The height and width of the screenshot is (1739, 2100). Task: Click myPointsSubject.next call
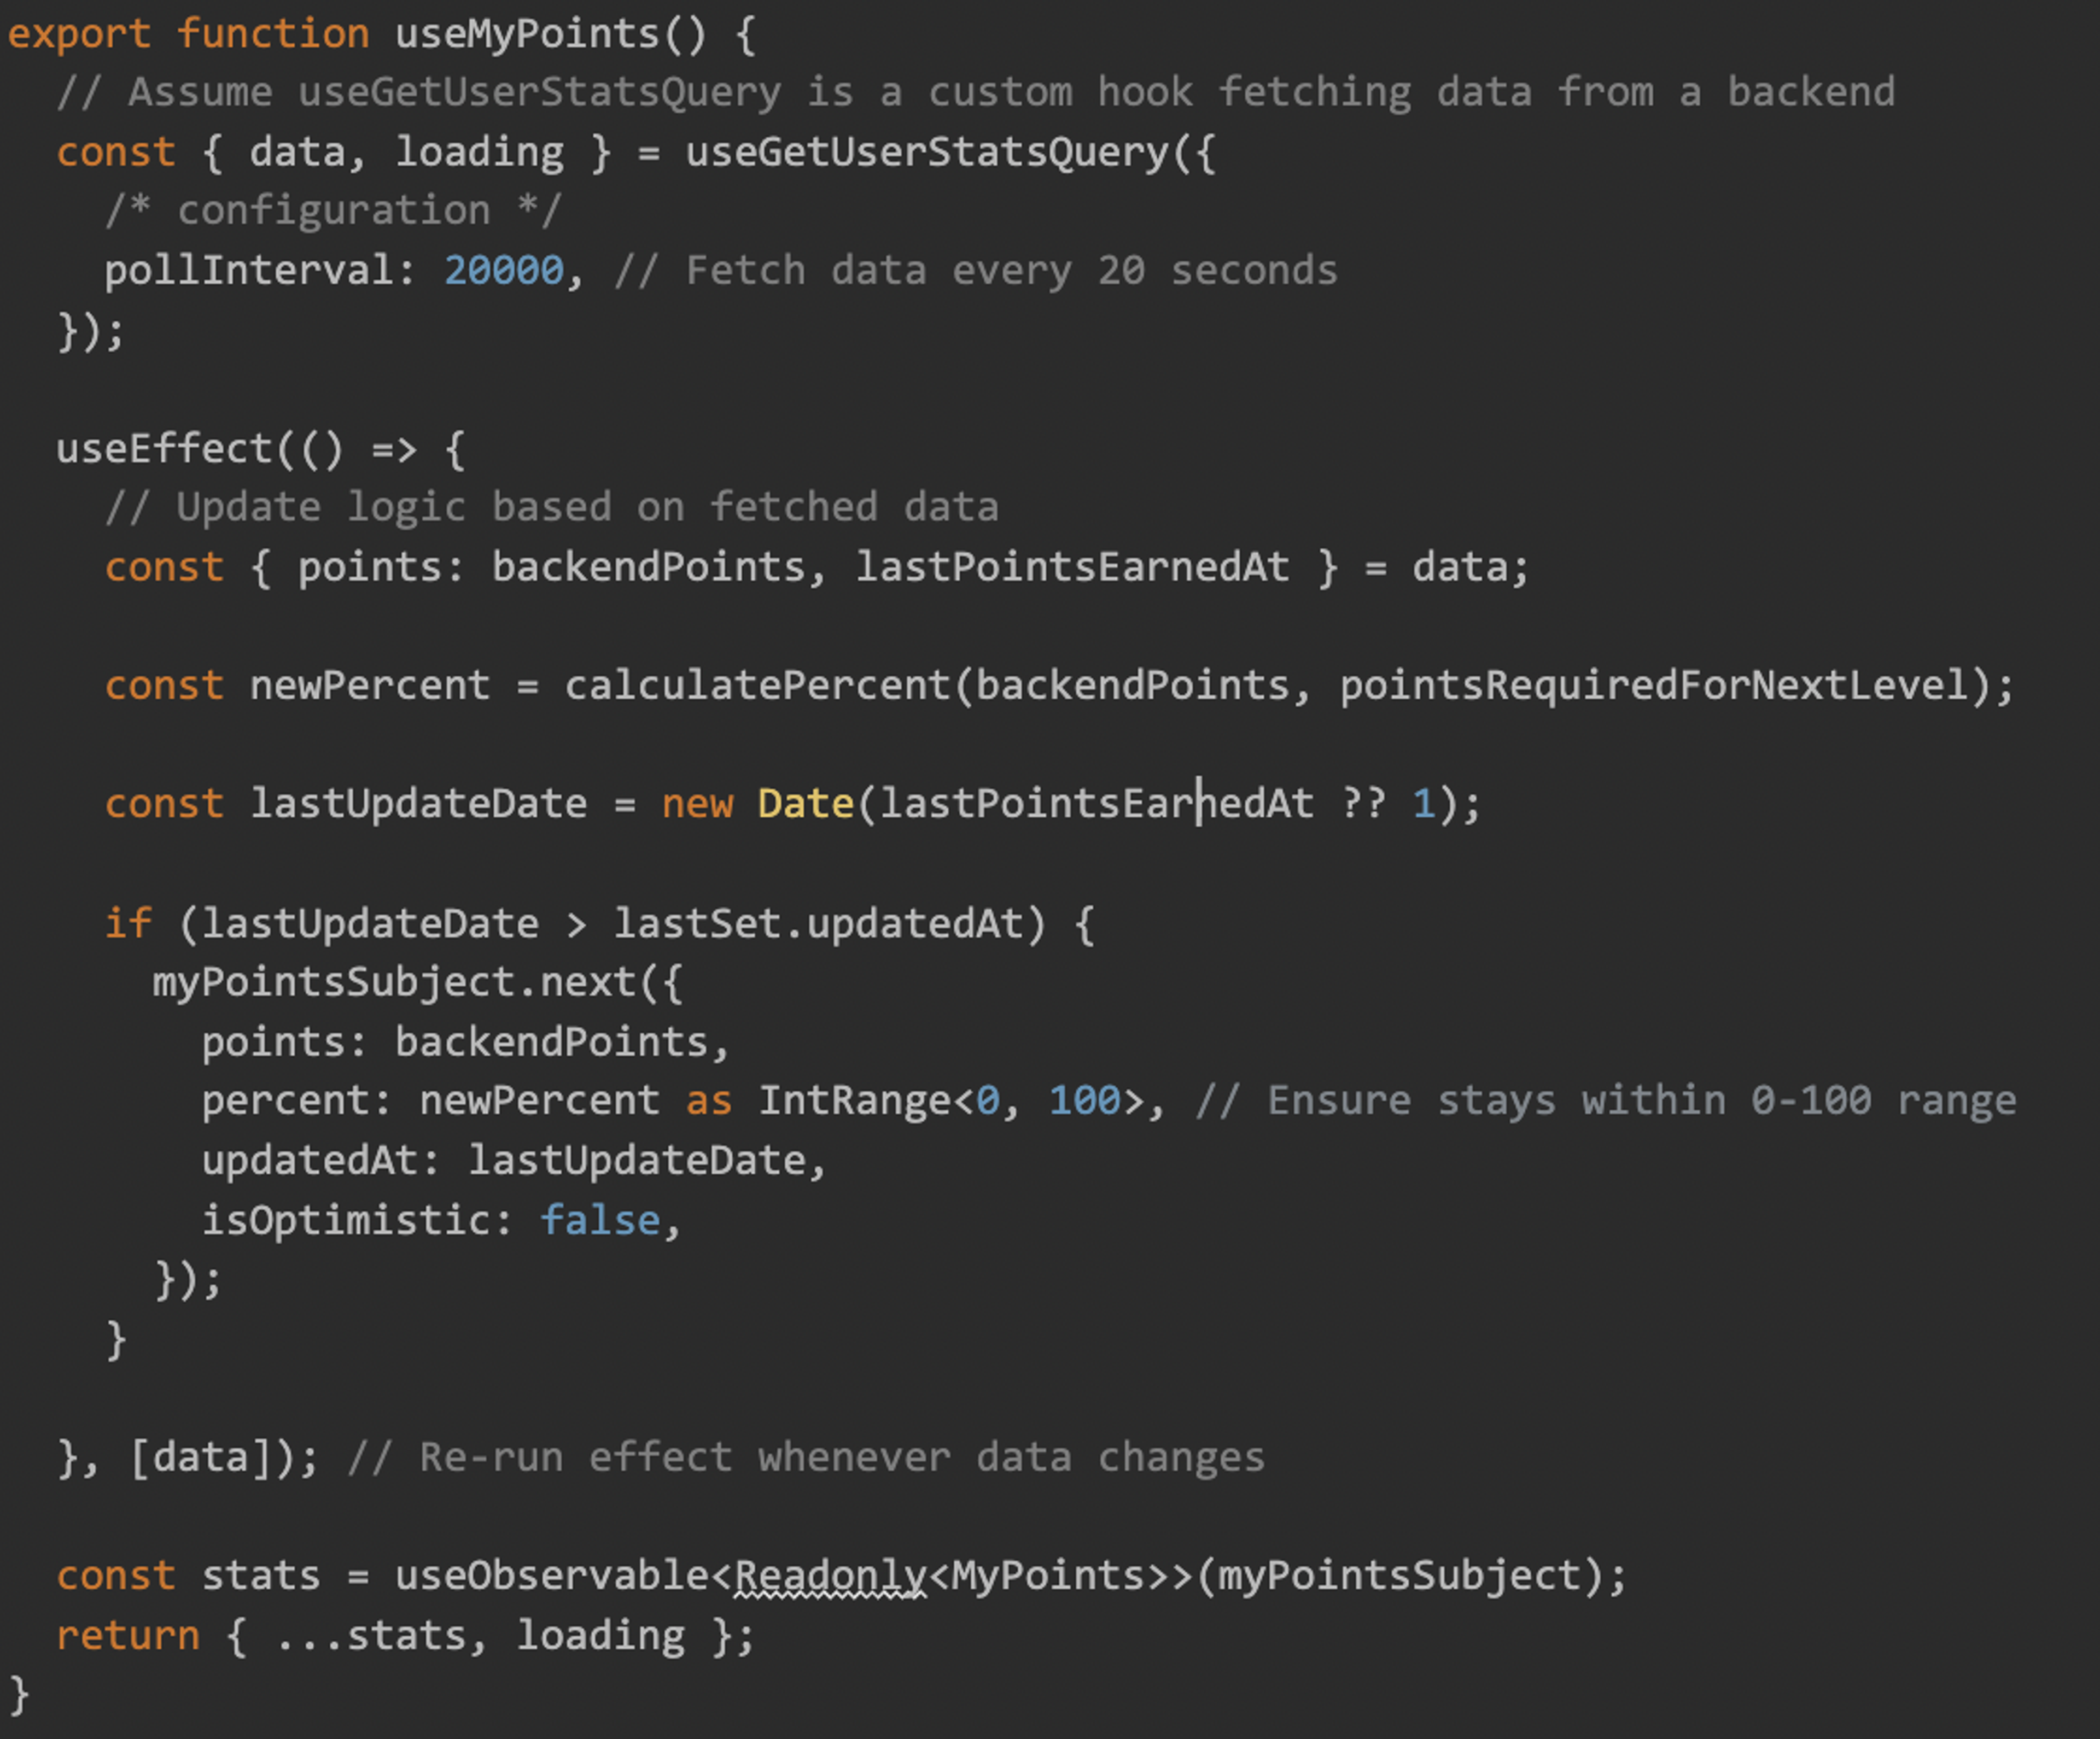point(394,983)
